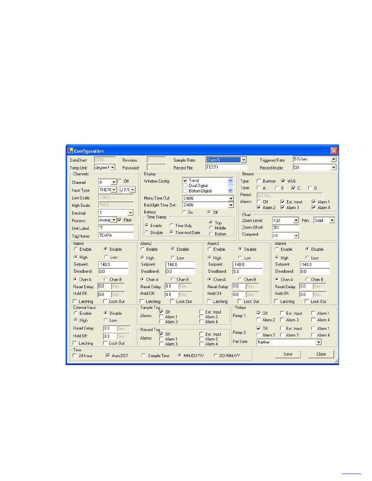Toggle the beeper Button type checkbox

[x=259, y=181]
